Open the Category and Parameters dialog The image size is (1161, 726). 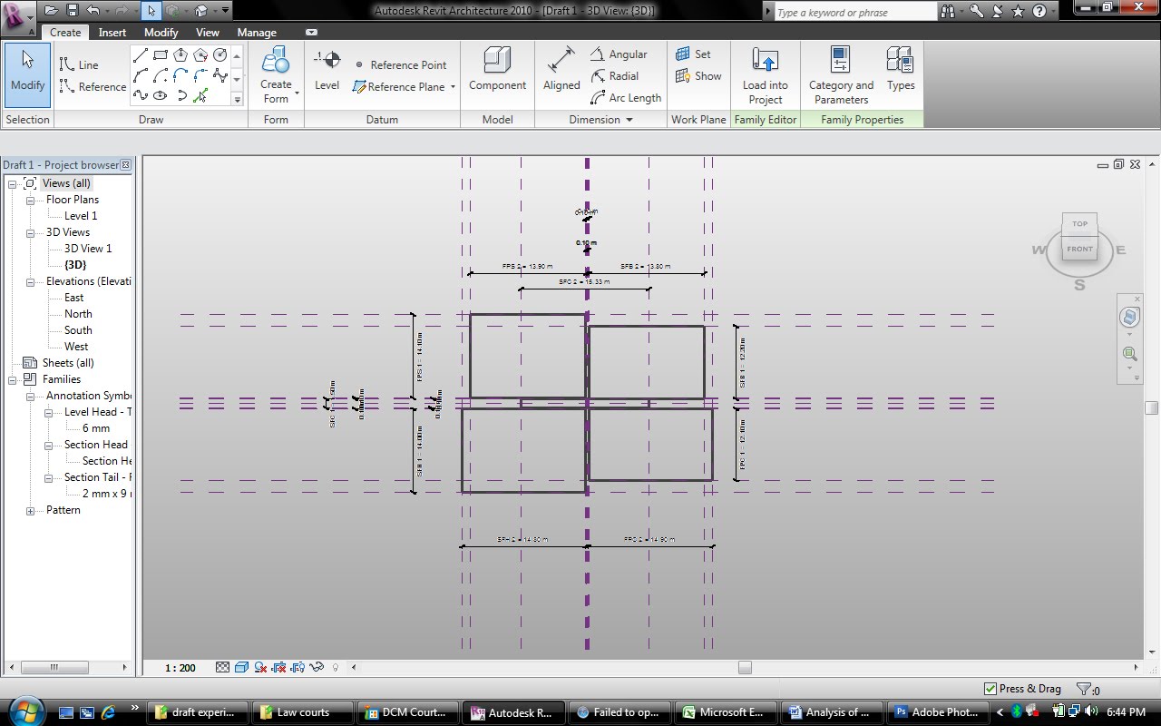840,76
